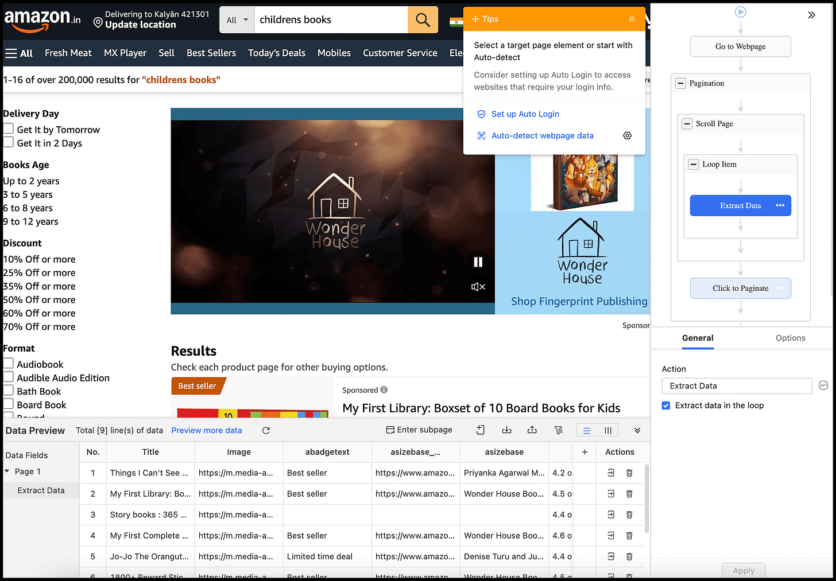Select Extract Data in Data Fields tree
This screenshot has height=581, width=836.
click(x=41, y=490)
